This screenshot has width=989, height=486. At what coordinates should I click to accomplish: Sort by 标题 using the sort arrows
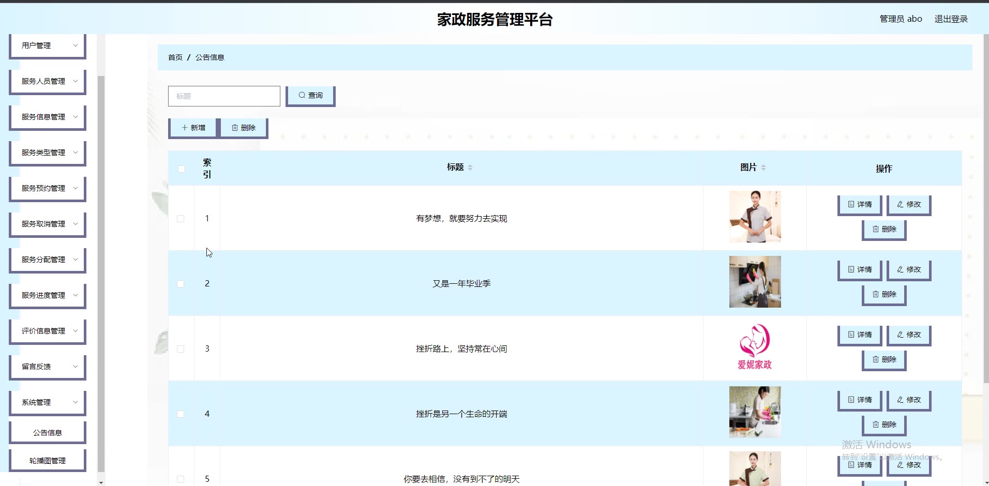click(470, 168)
